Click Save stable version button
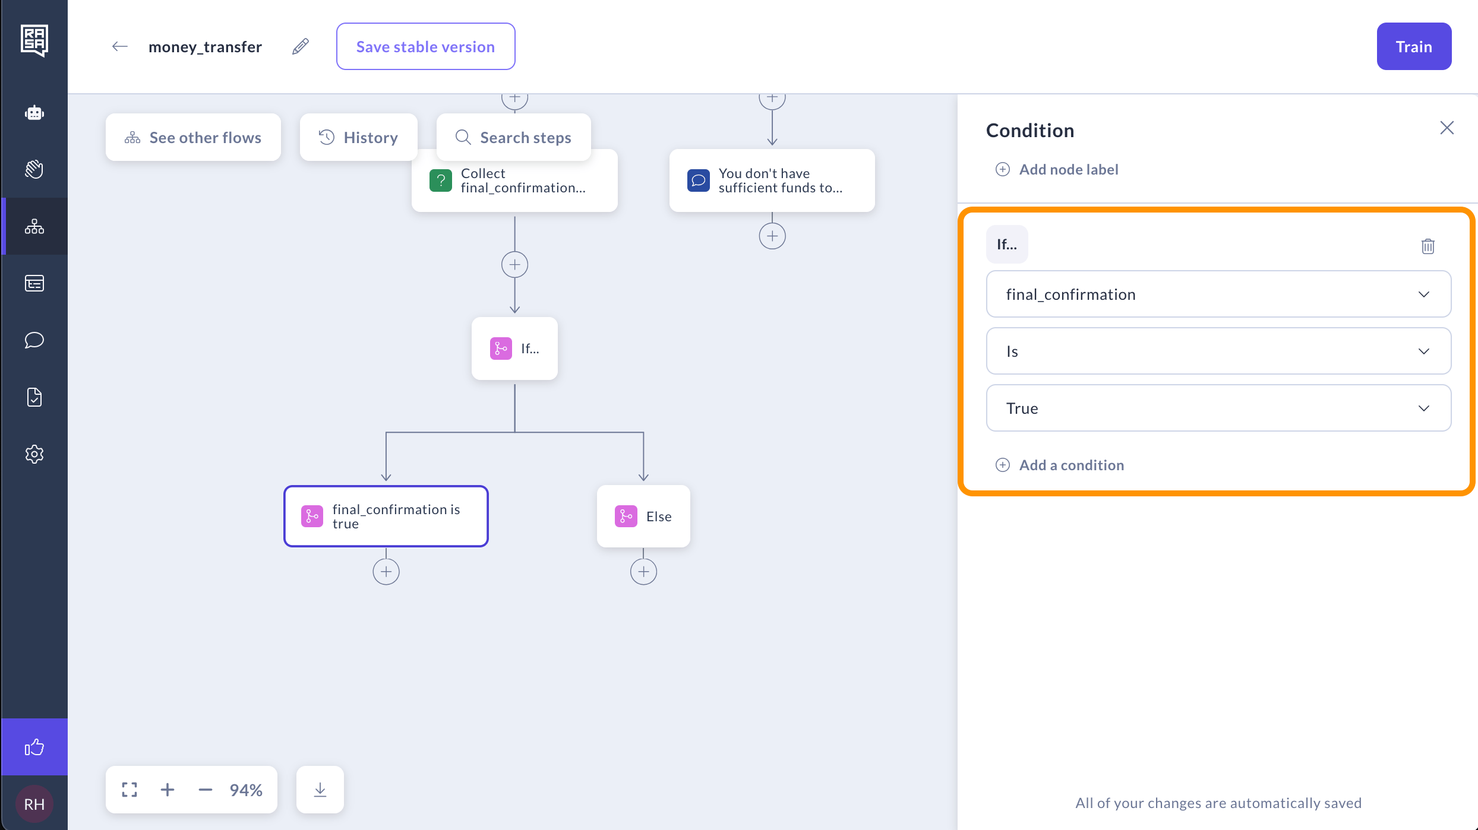The width and height of the screenshot is (1478, 830). click(x=425, y=46)
